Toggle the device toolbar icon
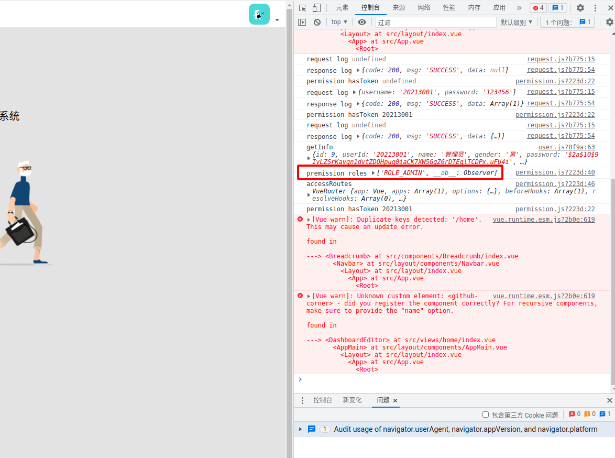The image size is (615, 458). click(316, 8)
